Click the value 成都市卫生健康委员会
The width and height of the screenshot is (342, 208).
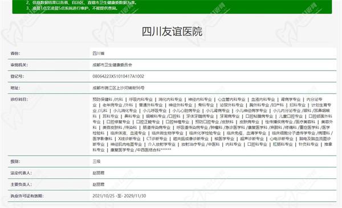(x=112, y=65)
